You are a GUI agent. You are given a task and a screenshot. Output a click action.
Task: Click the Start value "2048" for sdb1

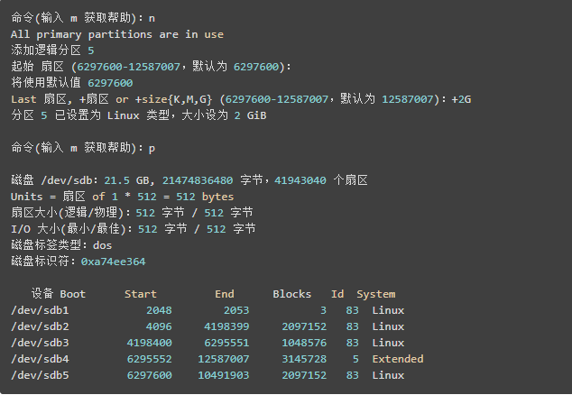tap(159, 310)
